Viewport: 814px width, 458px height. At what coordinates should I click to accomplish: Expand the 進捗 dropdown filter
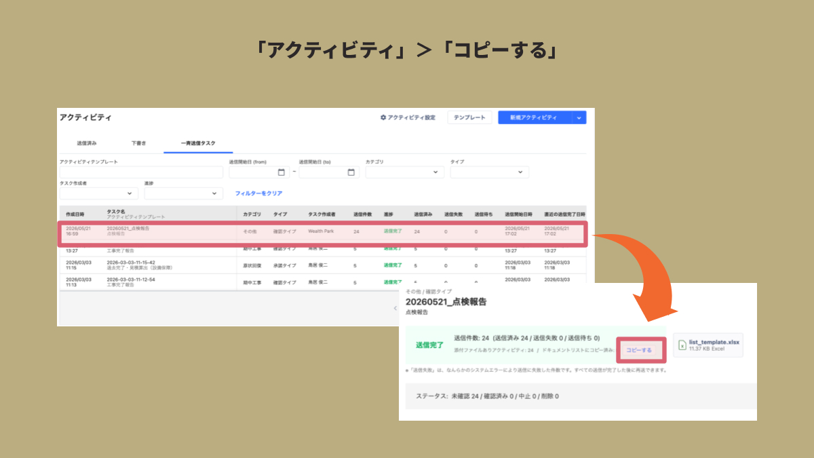(184, 193)
